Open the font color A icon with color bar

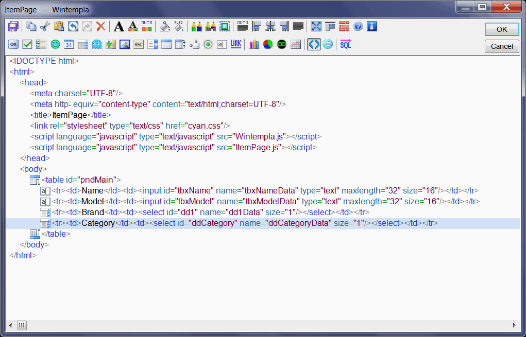(133, 26)
